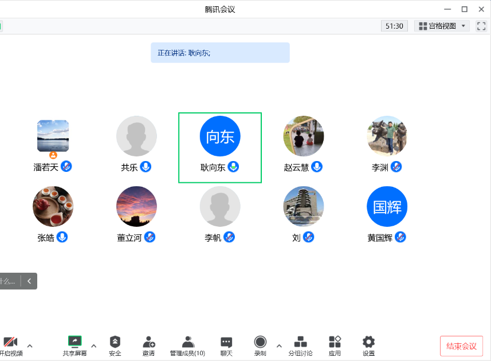This screenshot has height=361, width=491.
Task: Click the End Meeting (结束会议) button
Action: pos(461,346)
